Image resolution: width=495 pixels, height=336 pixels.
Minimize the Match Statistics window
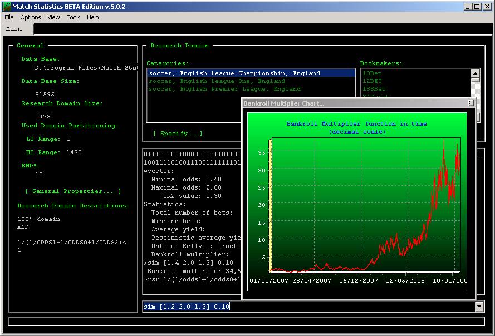point(468,6)
